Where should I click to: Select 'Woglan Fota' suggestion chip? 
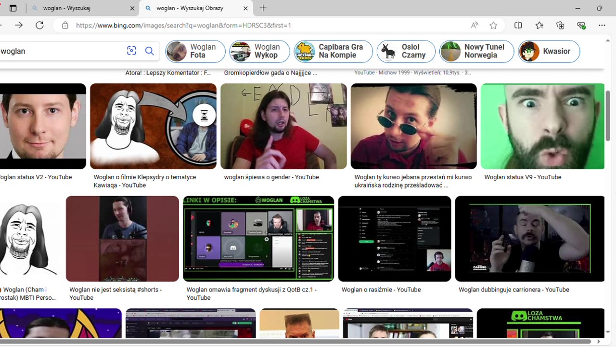coord(195,51)
